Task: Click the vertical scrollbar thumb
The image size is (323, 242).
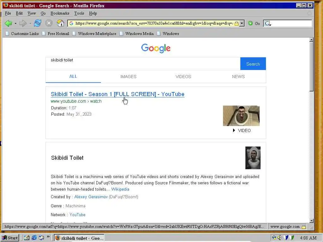Action: pos(311,66)
